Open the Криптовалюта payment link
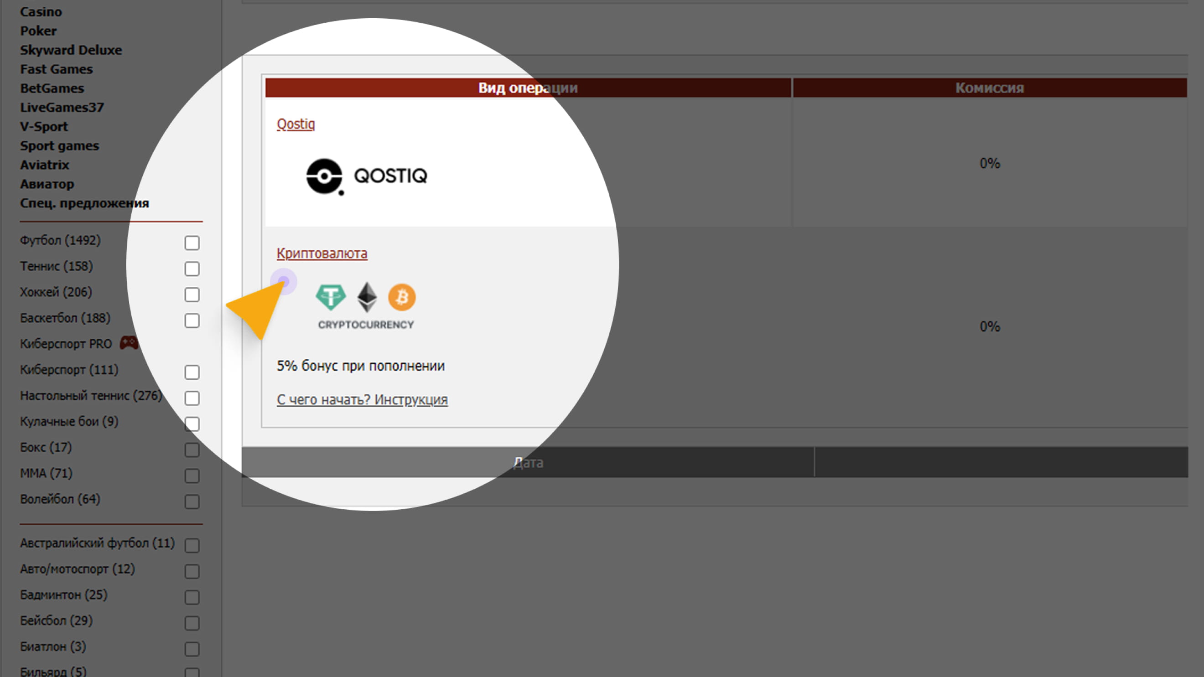The height and width of the screenshot is (677, 1204). tap(322, 253)
